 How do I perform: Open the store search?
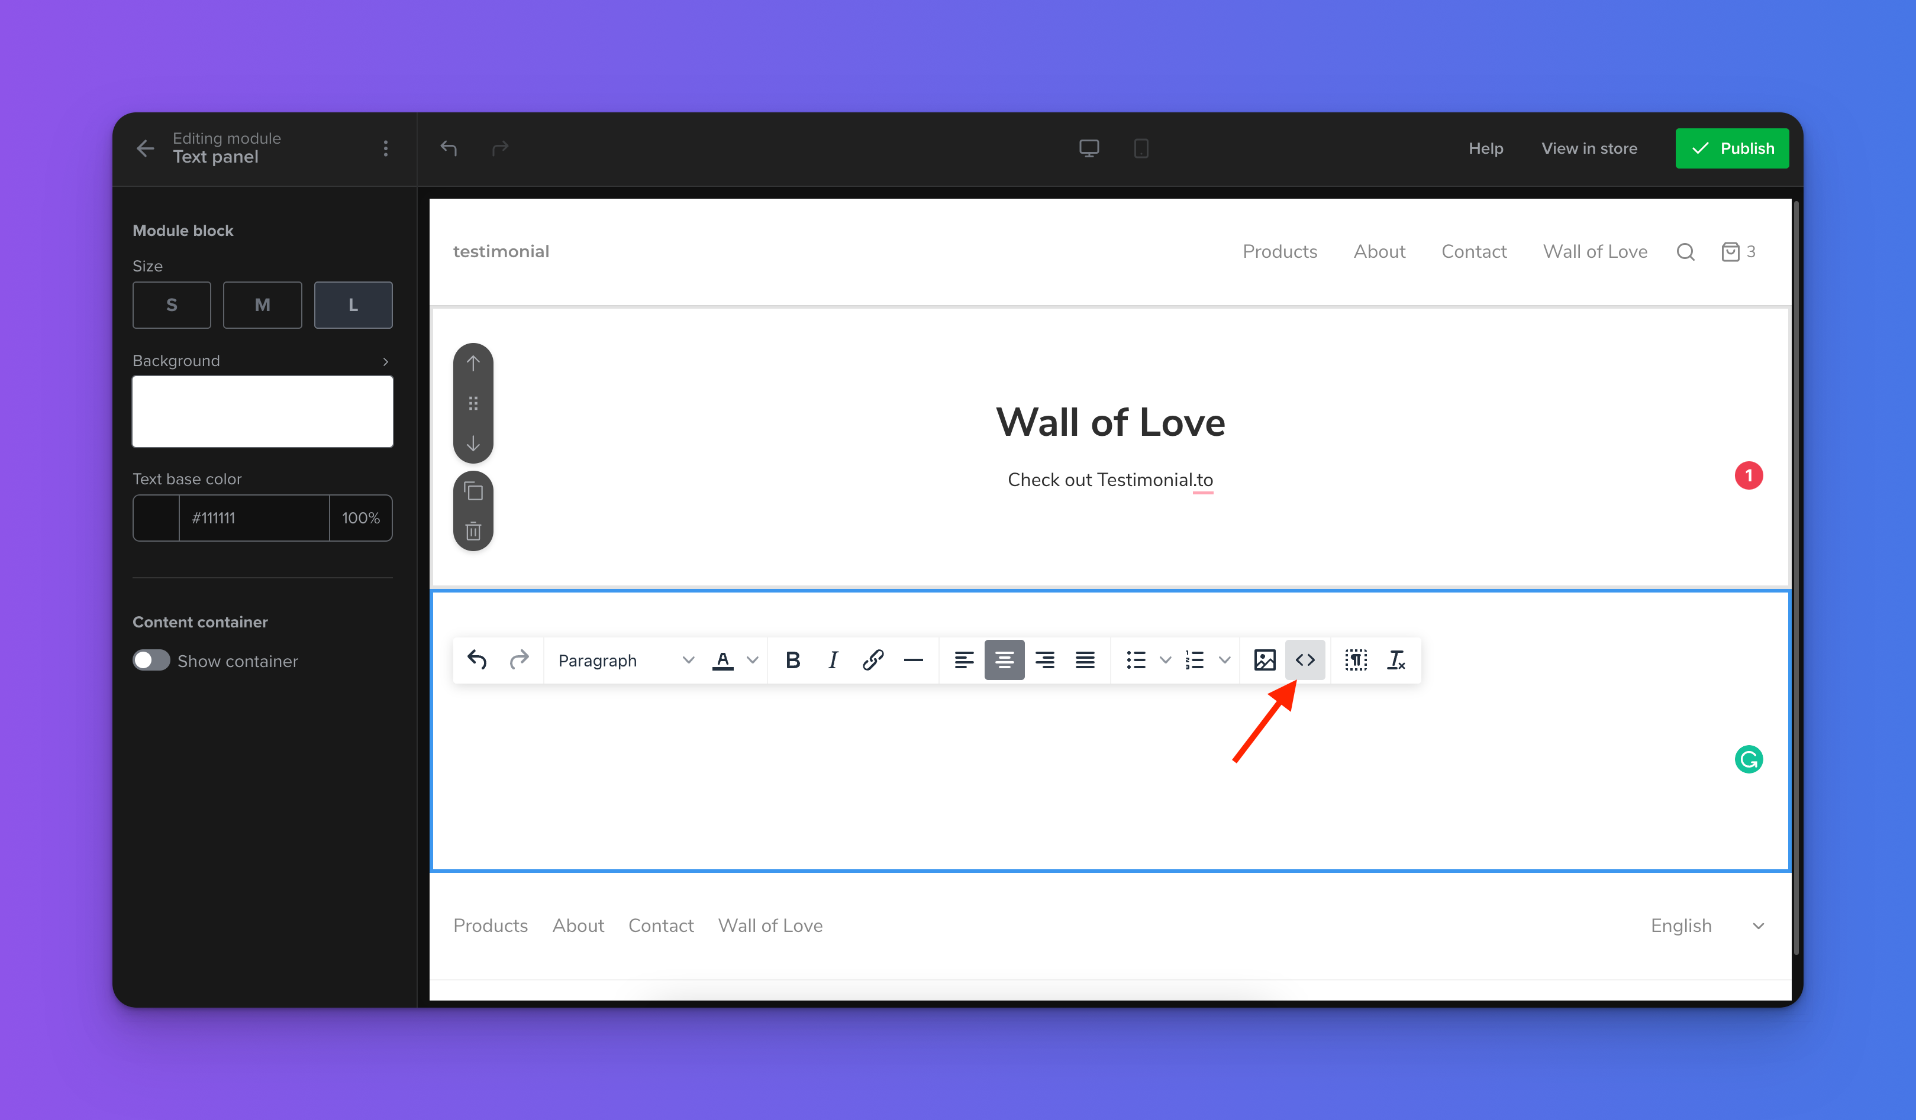click(1686, 253)
